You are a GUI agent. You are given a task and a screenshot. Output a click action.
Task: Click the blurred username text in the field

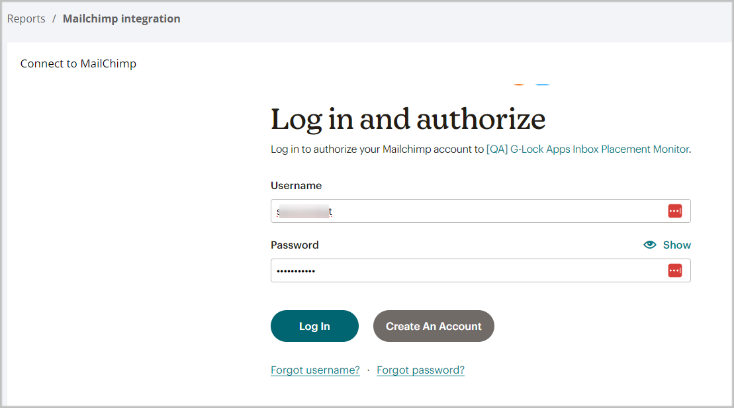point(304,212)
